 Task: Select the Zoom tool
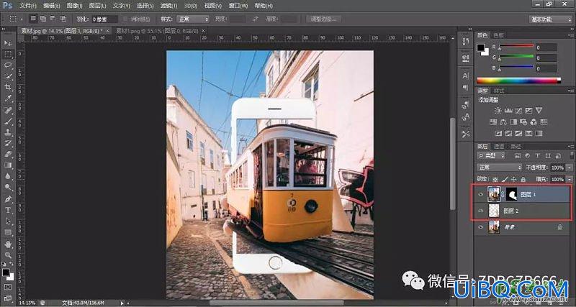8,255
